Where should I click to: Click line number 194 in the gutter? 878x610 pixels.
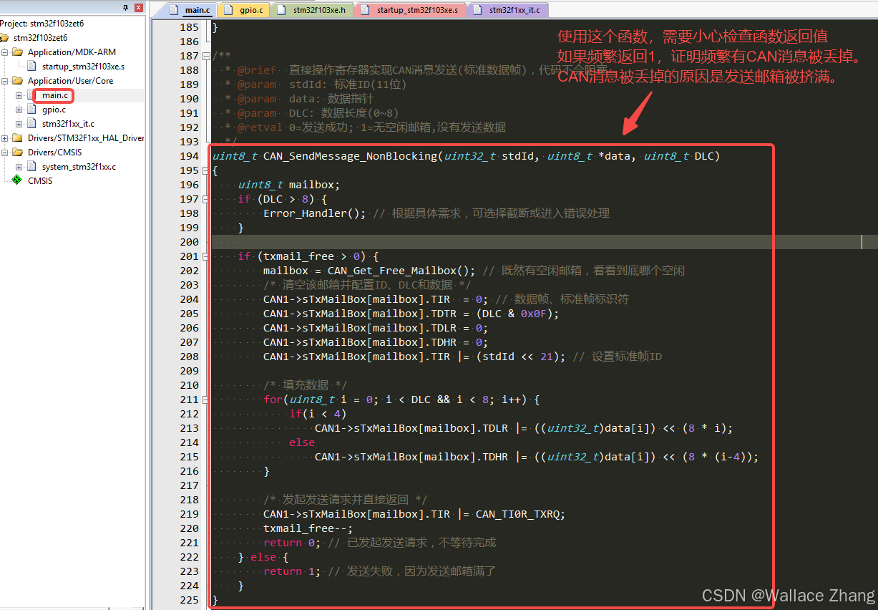click(189, 156)
